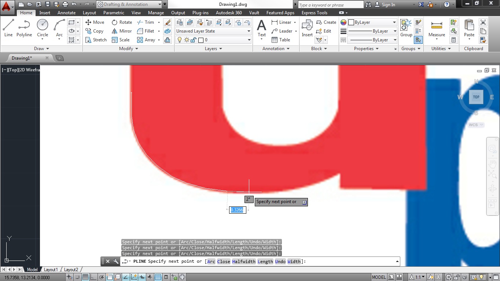
Task: Click the Measure utility
Action: [x=437, y=28]
